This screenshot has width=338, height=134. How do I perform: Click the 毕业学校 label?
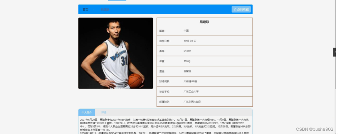point(165,92)
